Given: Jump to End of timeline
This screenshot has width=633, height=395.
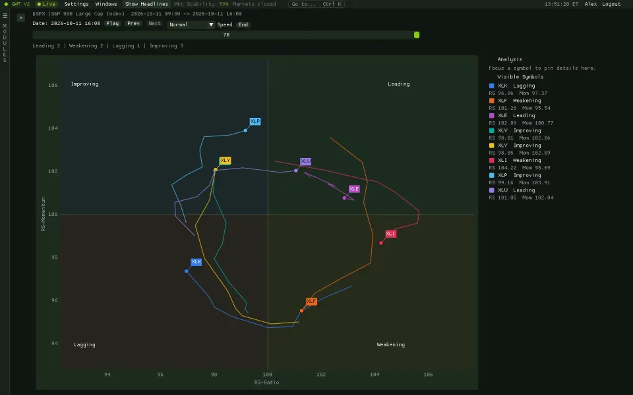Looking at the screenshot, I should pos(243,24).
